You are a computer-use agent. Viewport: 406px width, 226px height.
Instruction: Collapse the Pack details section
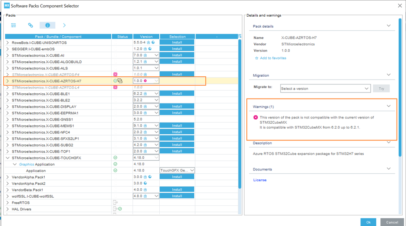click(x=389, y=26)
